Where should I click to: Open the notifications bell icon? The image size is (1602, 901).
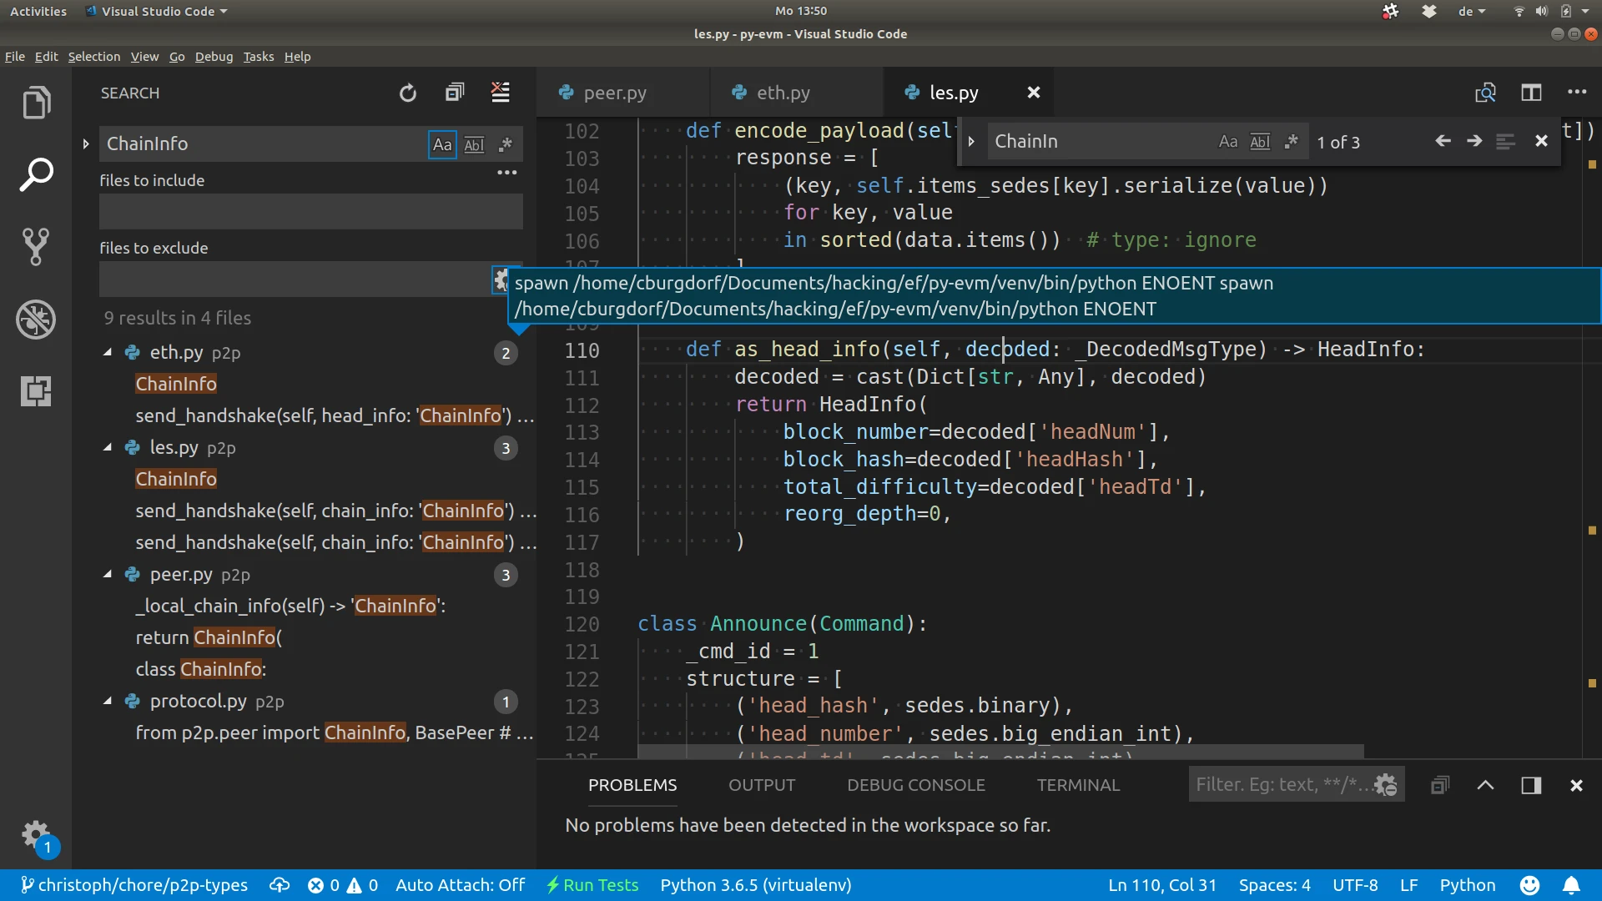(1574, 885)
